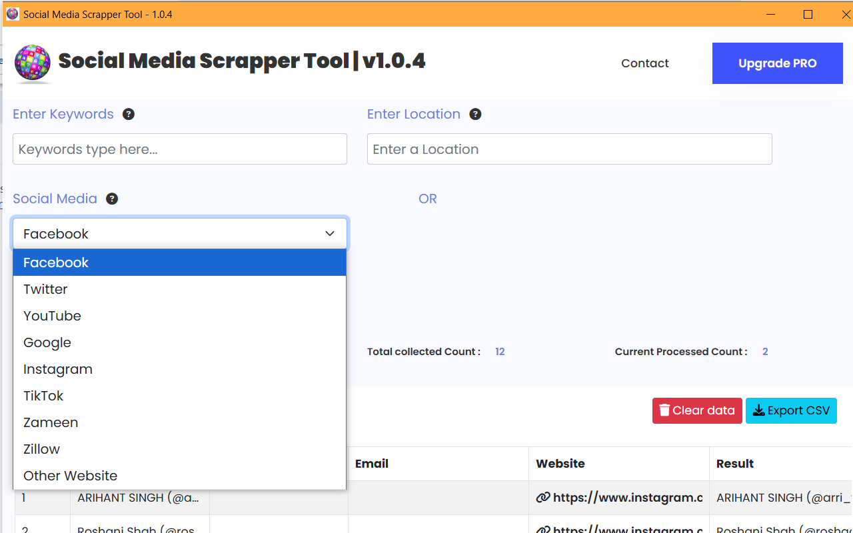
Task: Choose Google in the social media list
Action: (180, 342)
